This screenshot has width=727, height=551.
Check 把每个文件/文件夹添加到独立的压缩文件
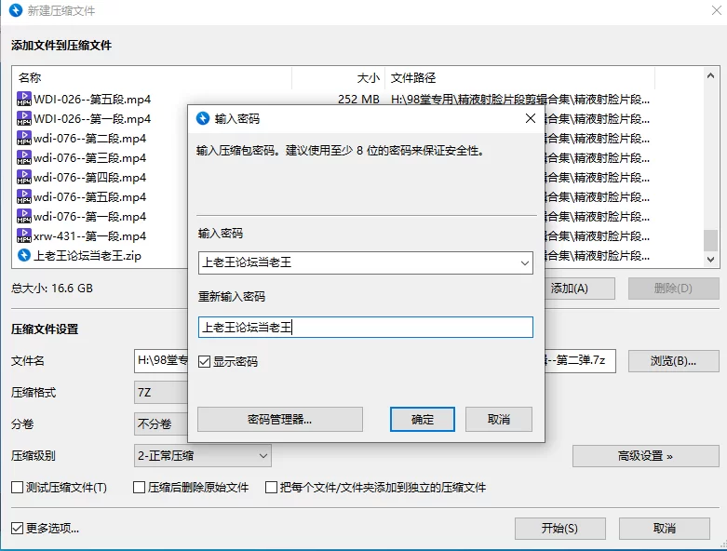(271, 488)
